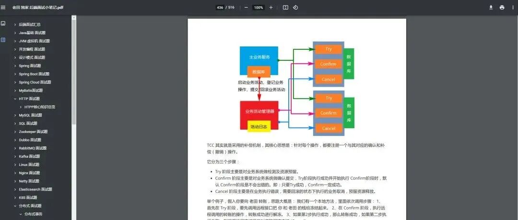This screenshot has height=220, width=518.
Task: Expand the JVM 虚拟机 面试题 chevron
Action: 15,41
